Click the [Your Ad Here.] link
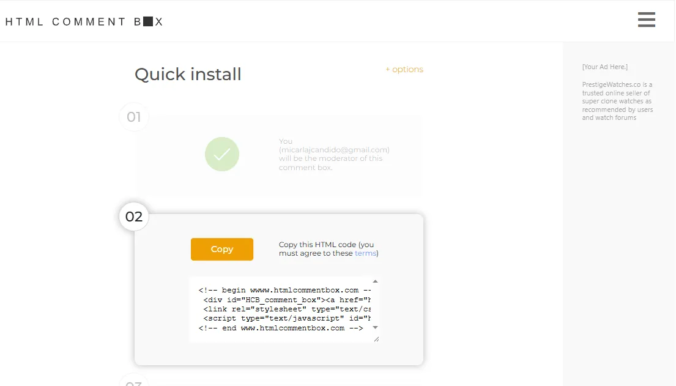Image resolution: width=676 pixels, height=386 pixels. point(605,67)
